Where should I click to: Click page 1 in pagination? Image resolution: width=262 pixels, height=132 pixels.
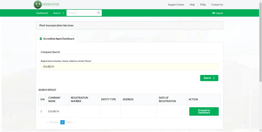point(62,122)
